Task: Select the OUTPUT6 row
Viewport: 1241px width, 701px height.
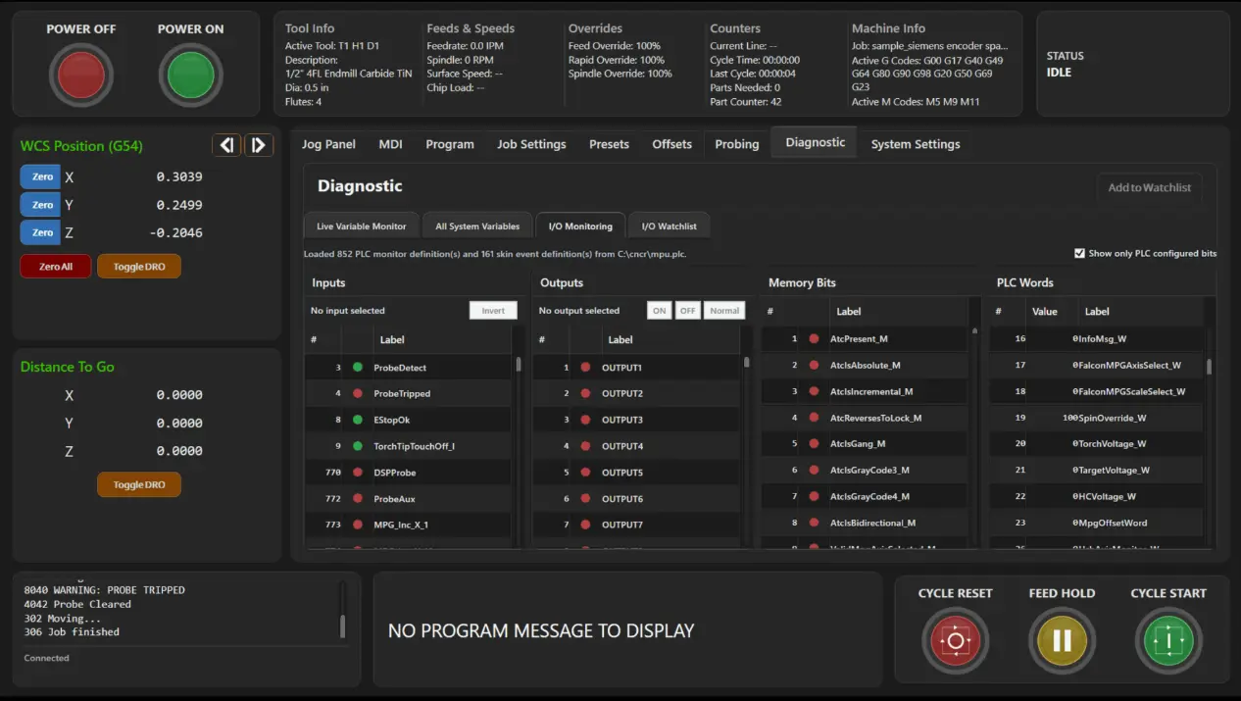Action: click(636, 499)
